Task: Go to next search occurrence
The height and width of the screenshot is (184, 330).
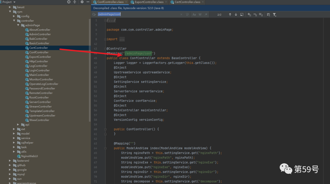Action: (x=236, y=15)
